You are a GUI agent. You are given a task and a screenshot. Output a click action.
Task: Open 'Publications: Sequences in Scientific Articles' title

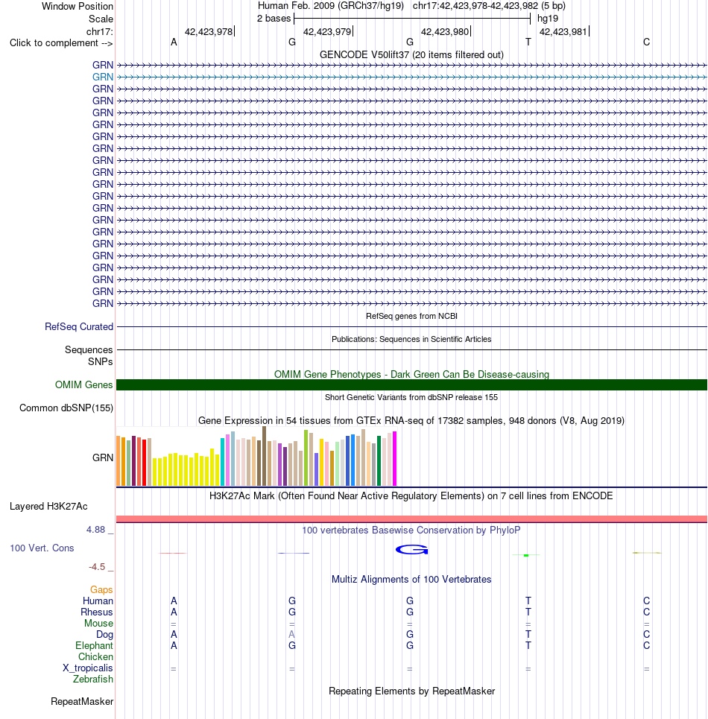point(411,339)
